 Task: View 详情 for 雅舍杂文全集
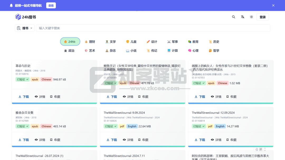click(x=40, y=140)
